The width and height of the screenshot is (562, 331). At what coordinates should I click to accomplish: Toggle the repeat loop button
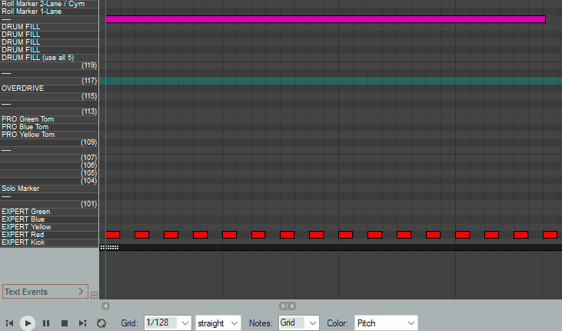(101, 323)
